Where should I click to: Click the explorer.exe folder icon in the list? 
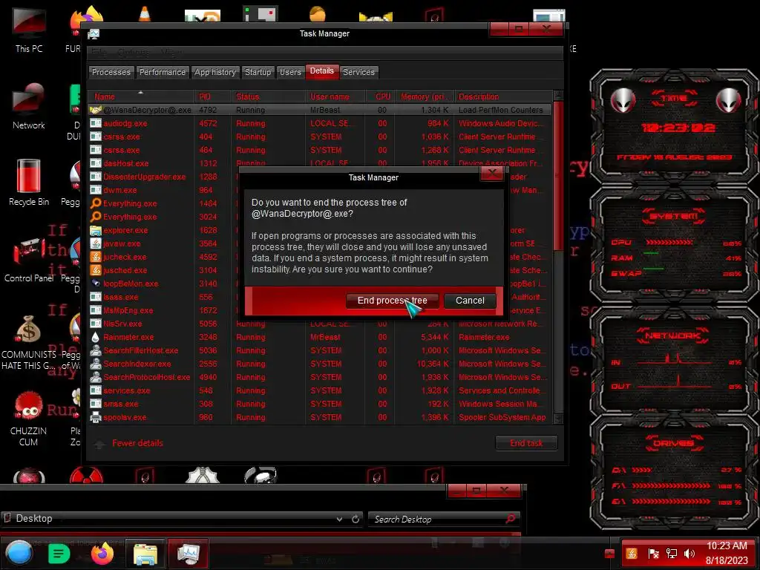(96, 230)
